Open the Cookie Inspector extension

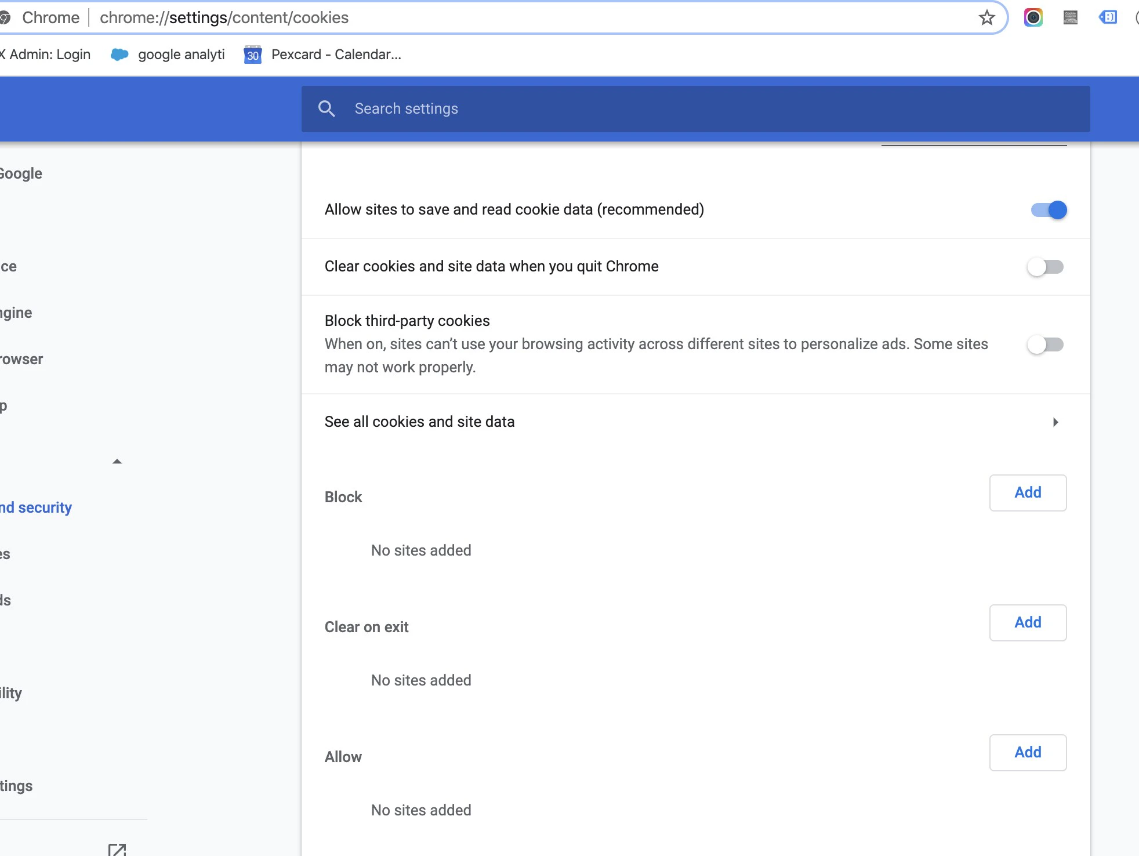pyautogui.click(x=1070, y=17)
